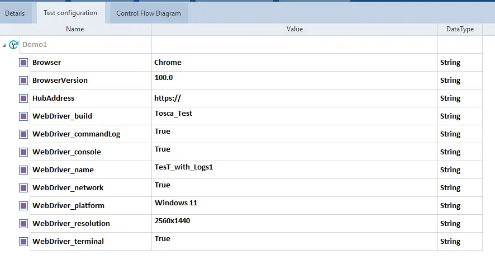Edit the HubAddress value field
The width and height of the screenshot is (495, 259).
click(294, 98)
